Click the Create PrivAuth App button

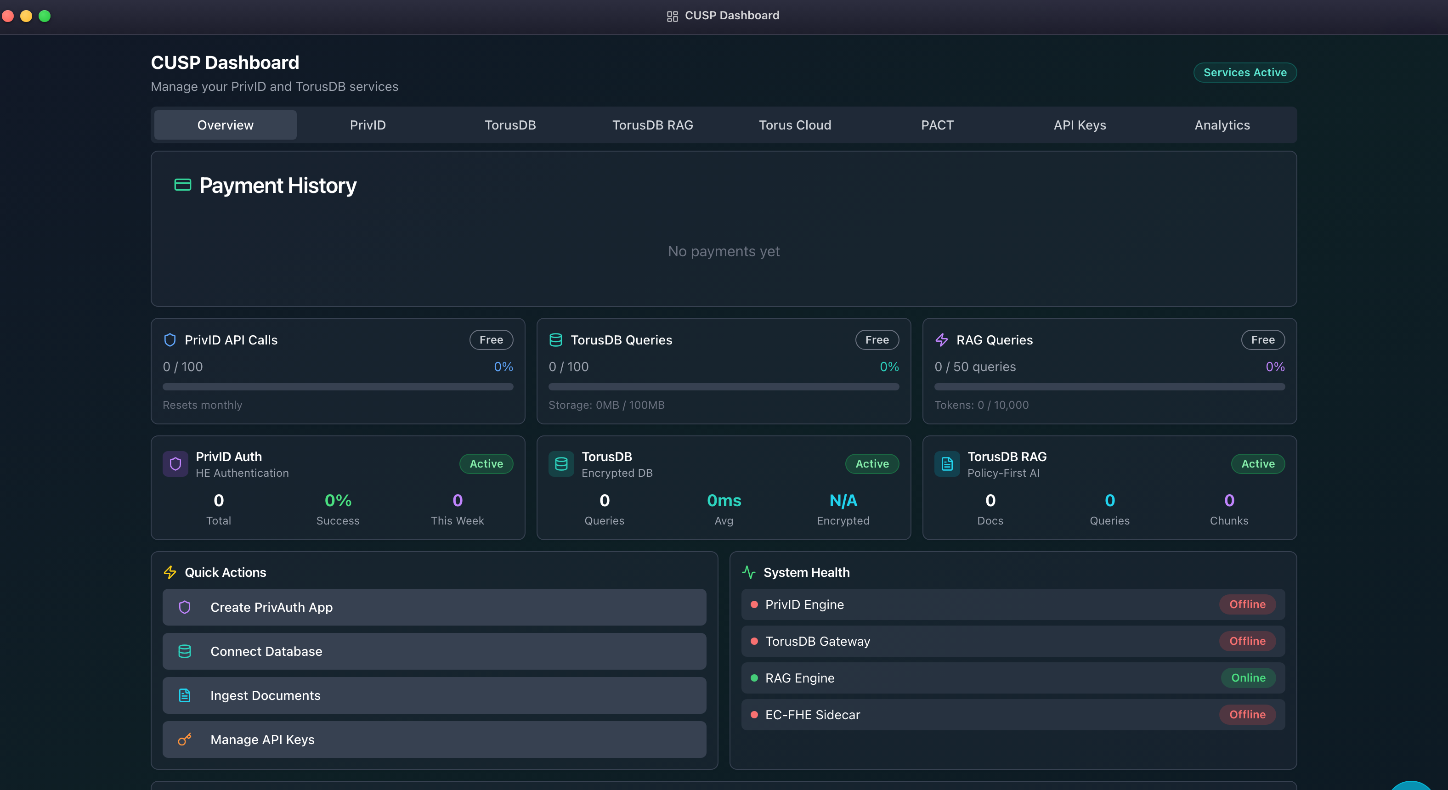(x=435, y=607)
